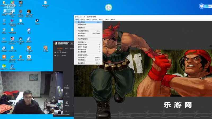The width and height of the screenshot is (212, 119).
Task: Open the Grand Theft Auto Vice City shortcut
Action: tap(12, 40)
